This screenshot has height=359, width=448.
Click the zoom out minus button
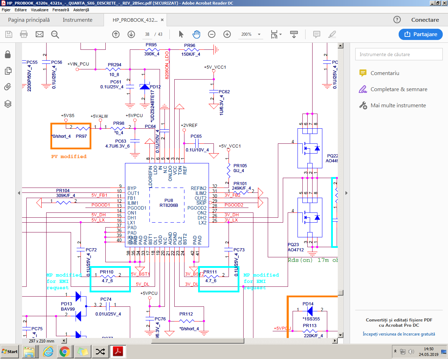(212, 34)
